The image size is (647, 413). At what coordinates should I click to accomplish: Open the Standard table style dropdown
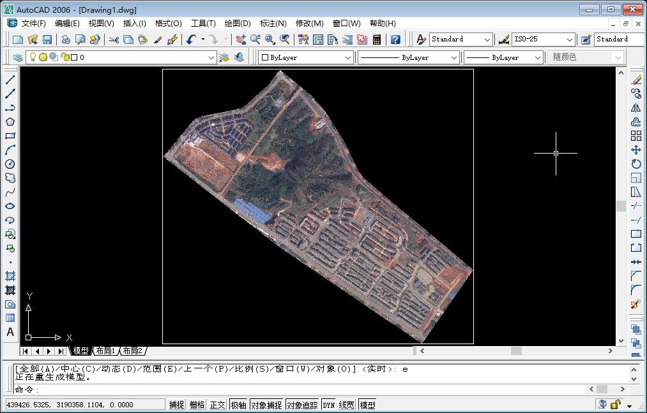click(x=620, y=39)
